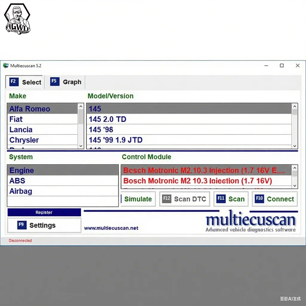Click Model/Version list scroll down arrow
This screenshot has height=306, width=306.
coord(295,146)
